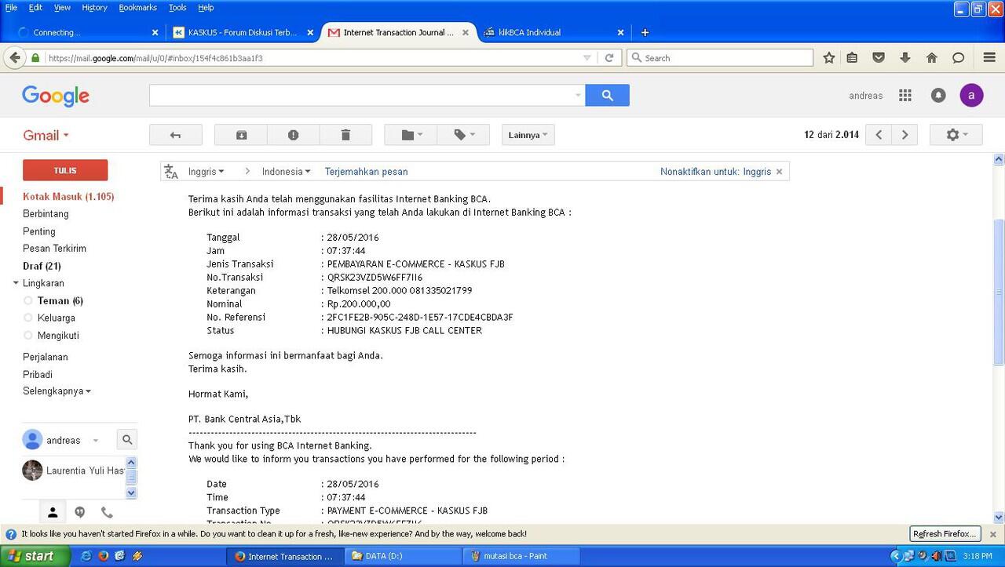Click Terjemahkan pesan translate link
Image resolution: width=1005 pixels, height=567 pixels.
[366, 172]
